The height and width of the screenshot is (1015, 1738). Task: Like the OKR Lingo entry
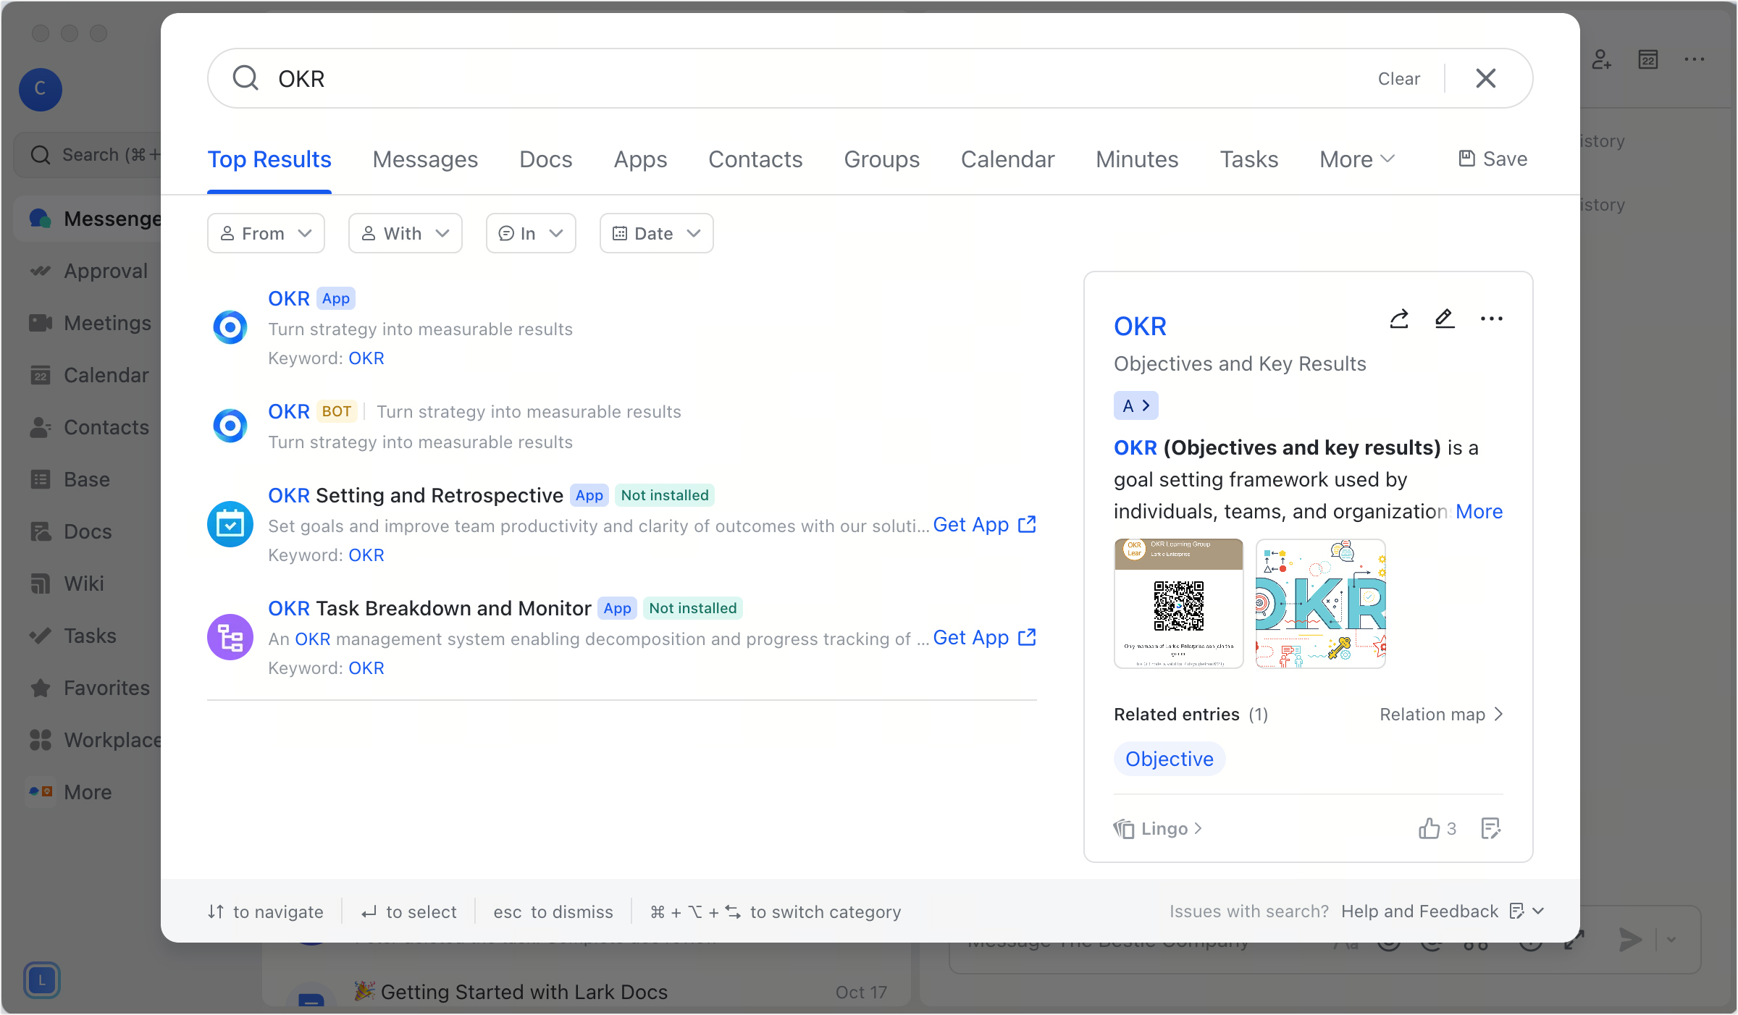click(x=1430, y=828)
